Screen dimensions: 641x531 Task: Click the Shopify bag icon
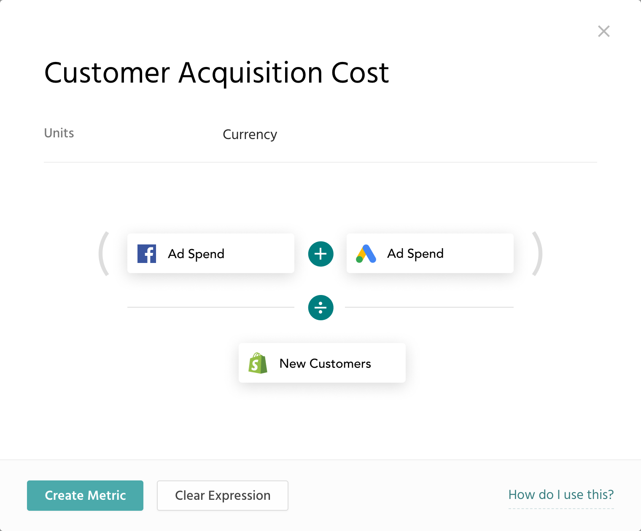coord(258,363)
